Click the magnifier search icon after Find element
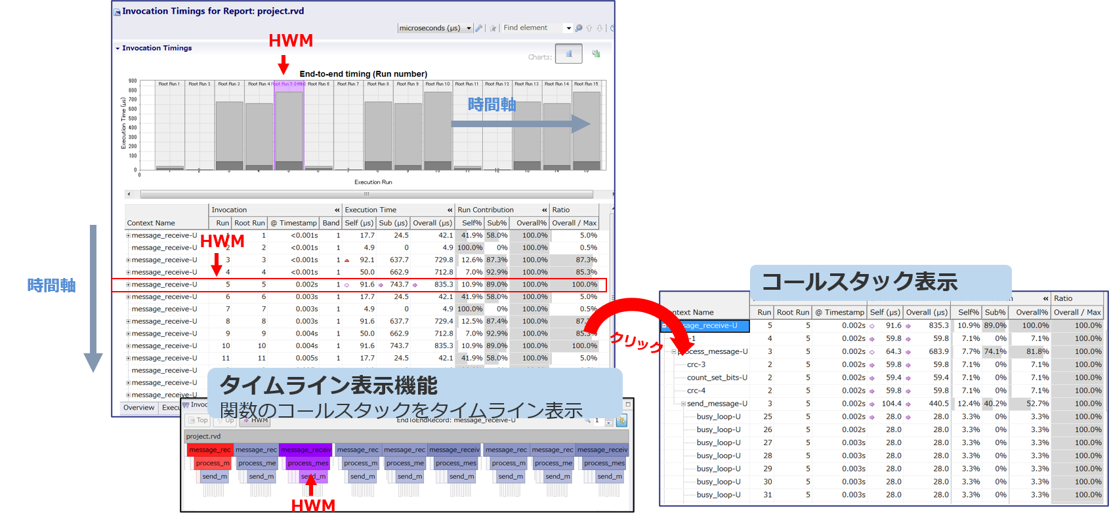1109x531 pixels. pyautogui.click(x=579, y=28)
